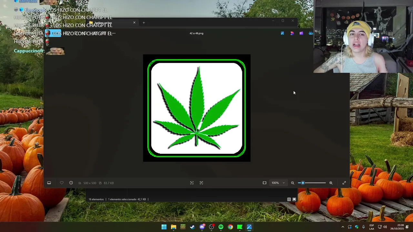
Task: Open network settings tray icon
Action: 380,227
